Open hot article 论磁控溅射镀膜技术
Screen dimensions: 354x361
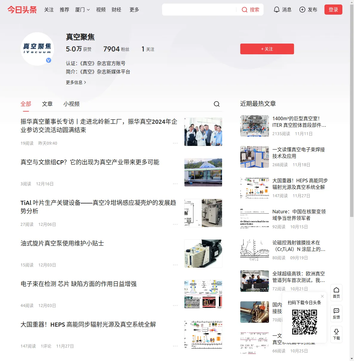[299, 246]
